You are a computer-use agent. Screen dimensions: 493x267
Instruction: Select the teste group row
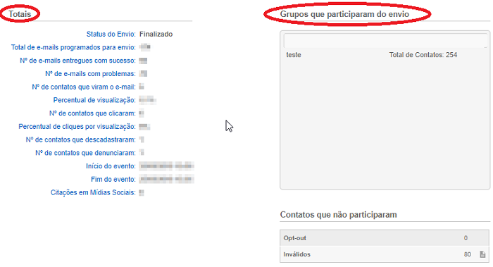pyautogui.click(x=385, y=55)
